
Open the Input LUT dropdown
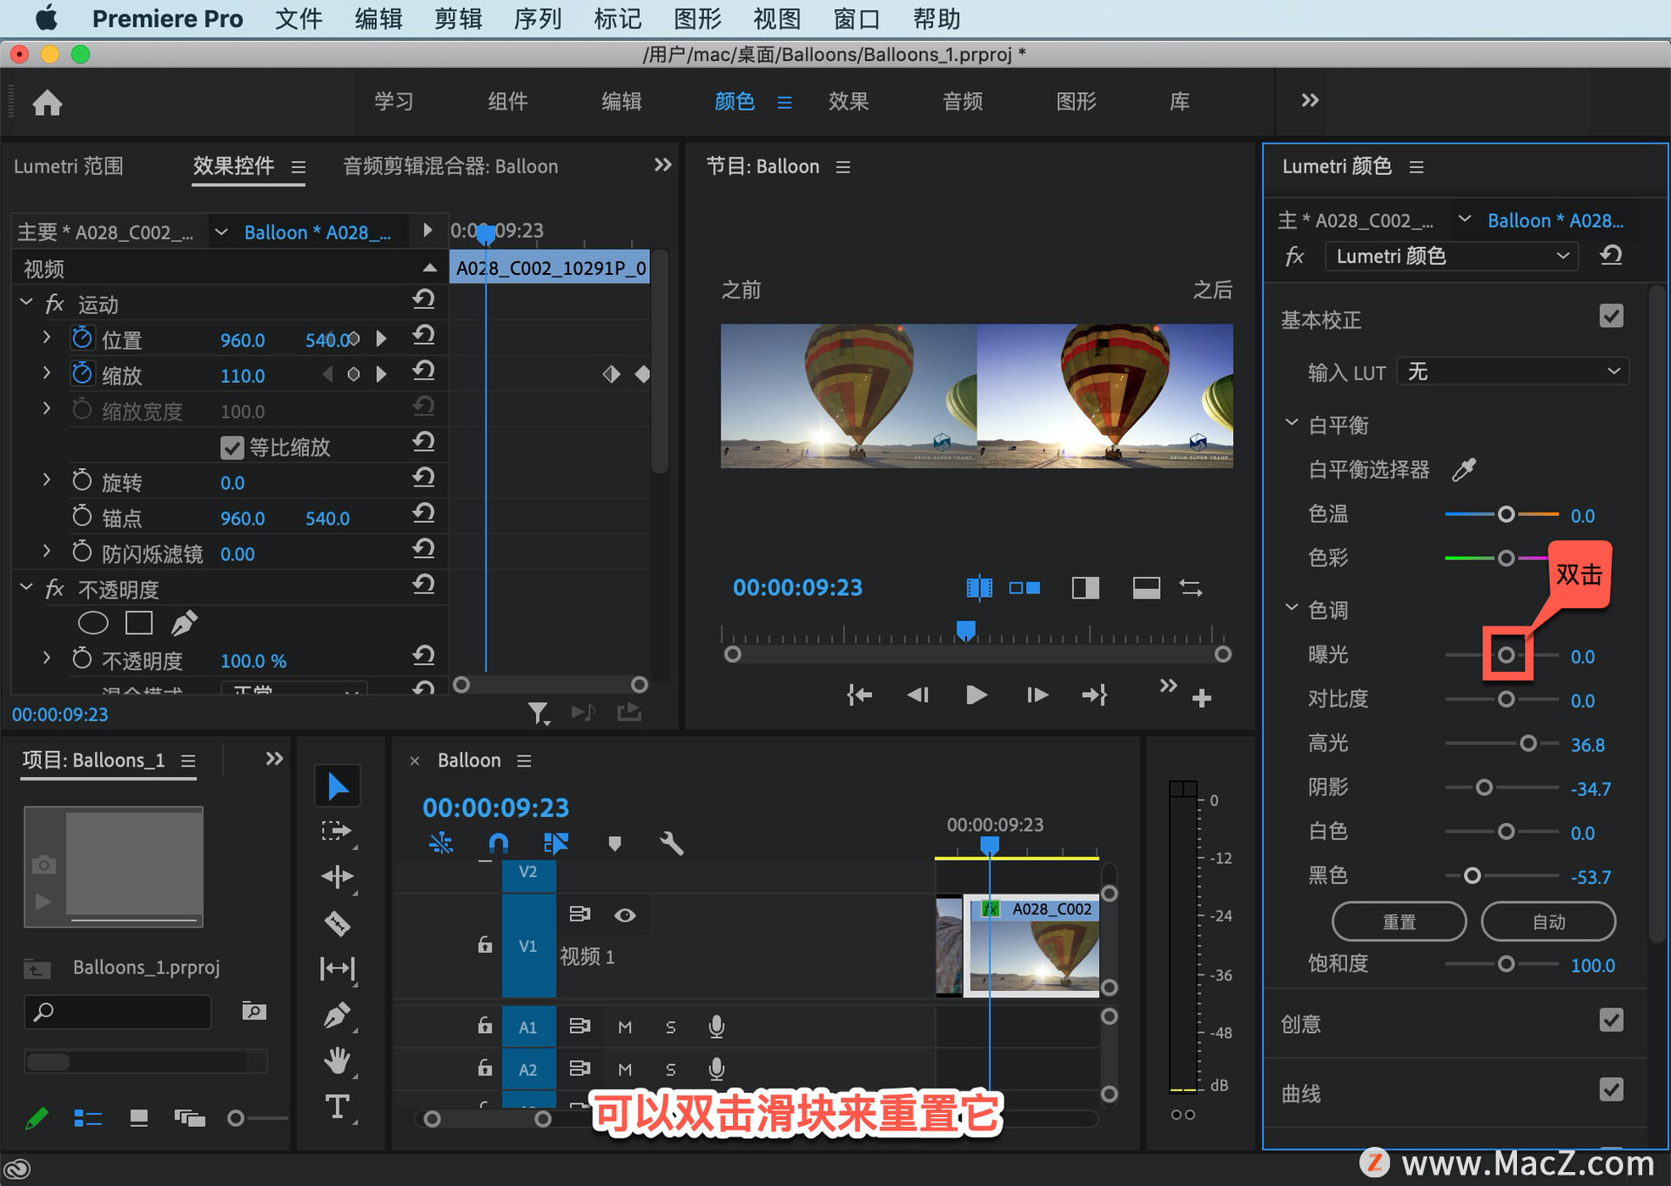[x=1513, y=372]
